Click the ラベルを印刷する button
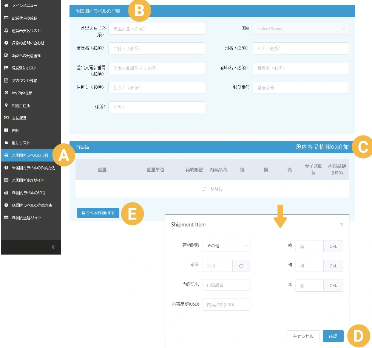 tap(98, 213)
